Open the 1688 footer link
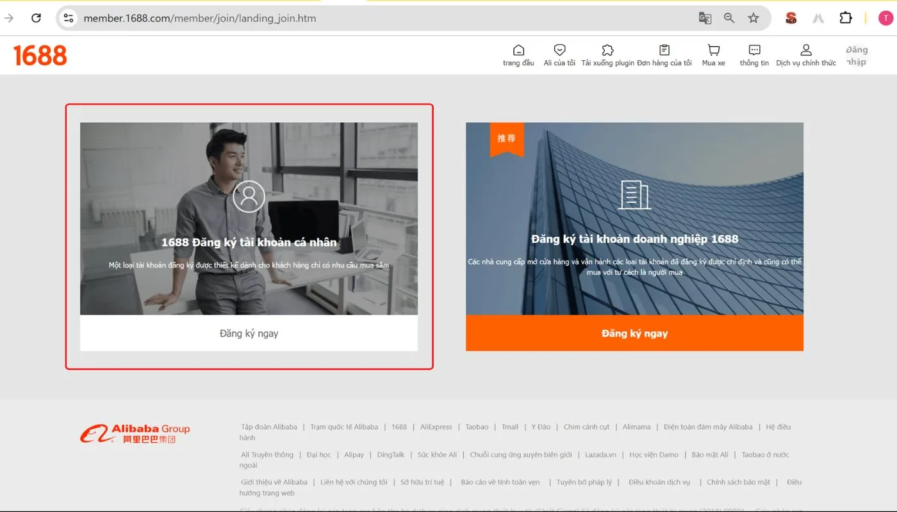This screenshot has height=512, width=897. [x=399, y=427]
